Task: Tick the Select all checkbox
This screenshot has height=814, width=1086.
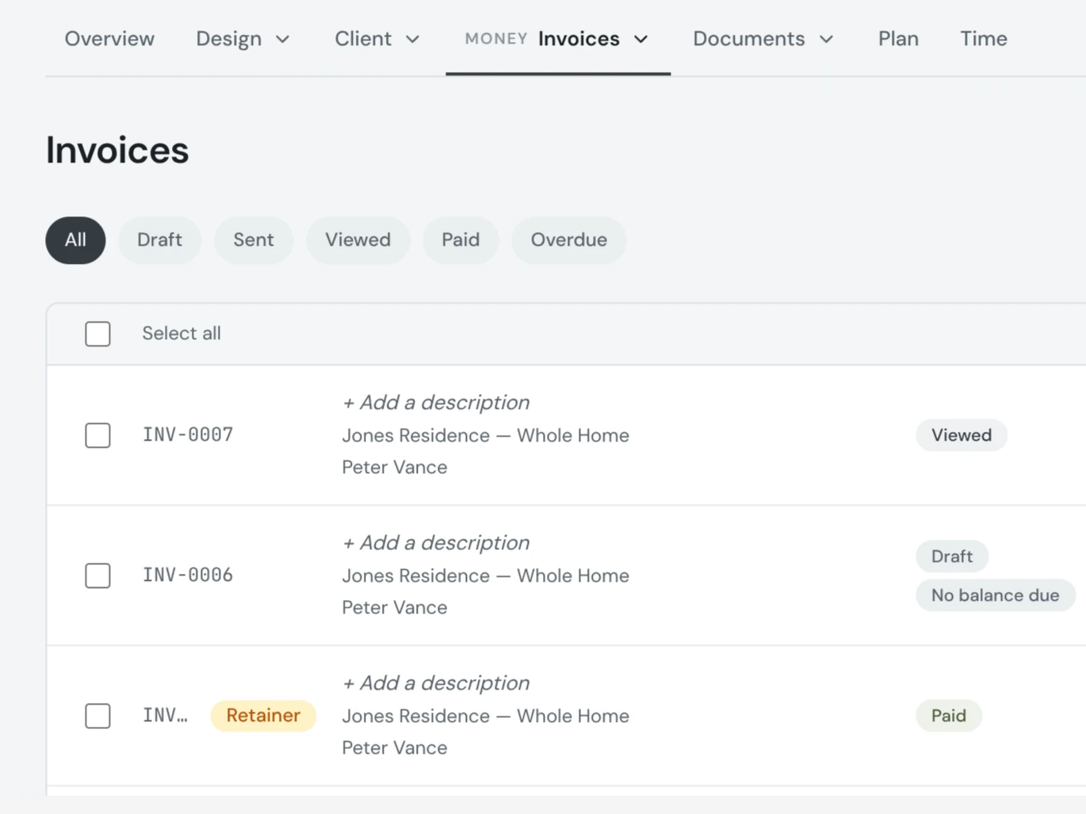Action: [98, 334]
